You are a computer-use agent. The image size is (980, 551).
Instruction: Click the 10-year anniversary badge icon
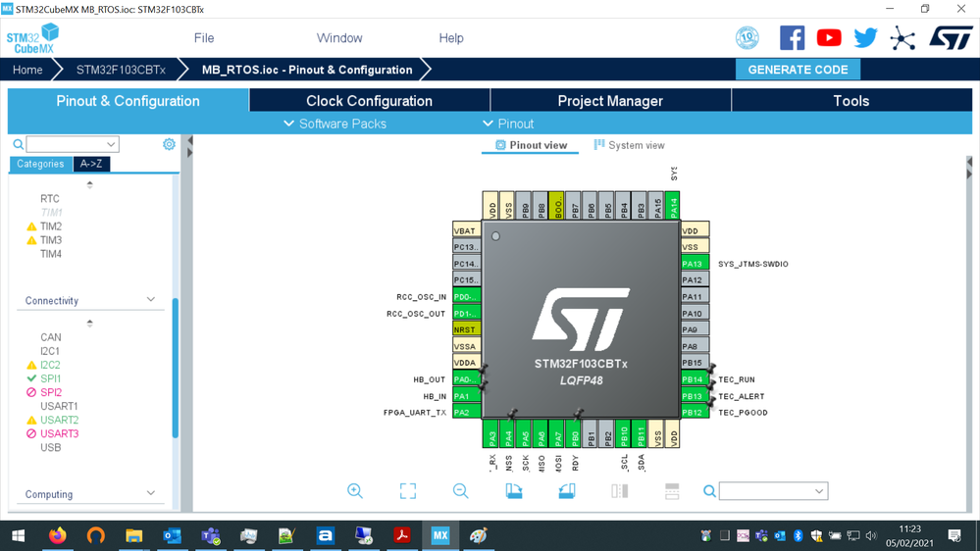(747, 38)
